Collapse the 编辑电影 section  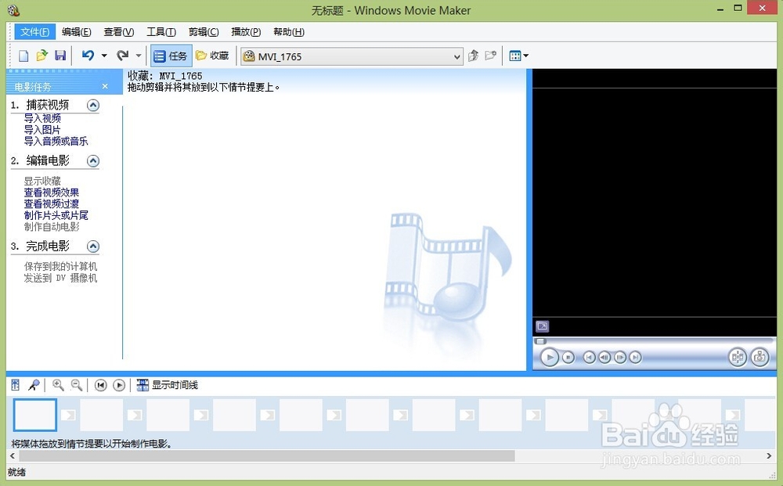[93, 160]
